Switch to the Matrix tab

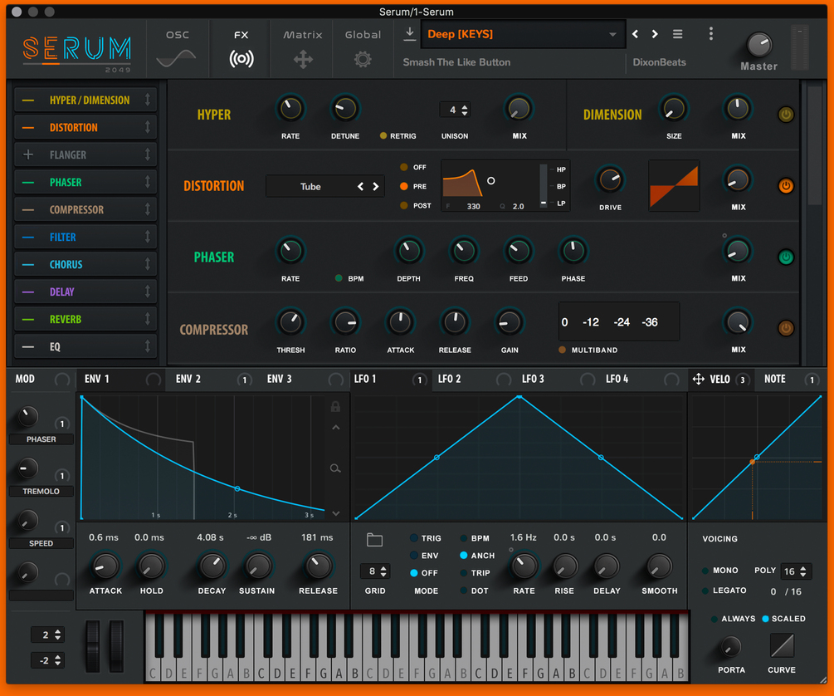303,49
